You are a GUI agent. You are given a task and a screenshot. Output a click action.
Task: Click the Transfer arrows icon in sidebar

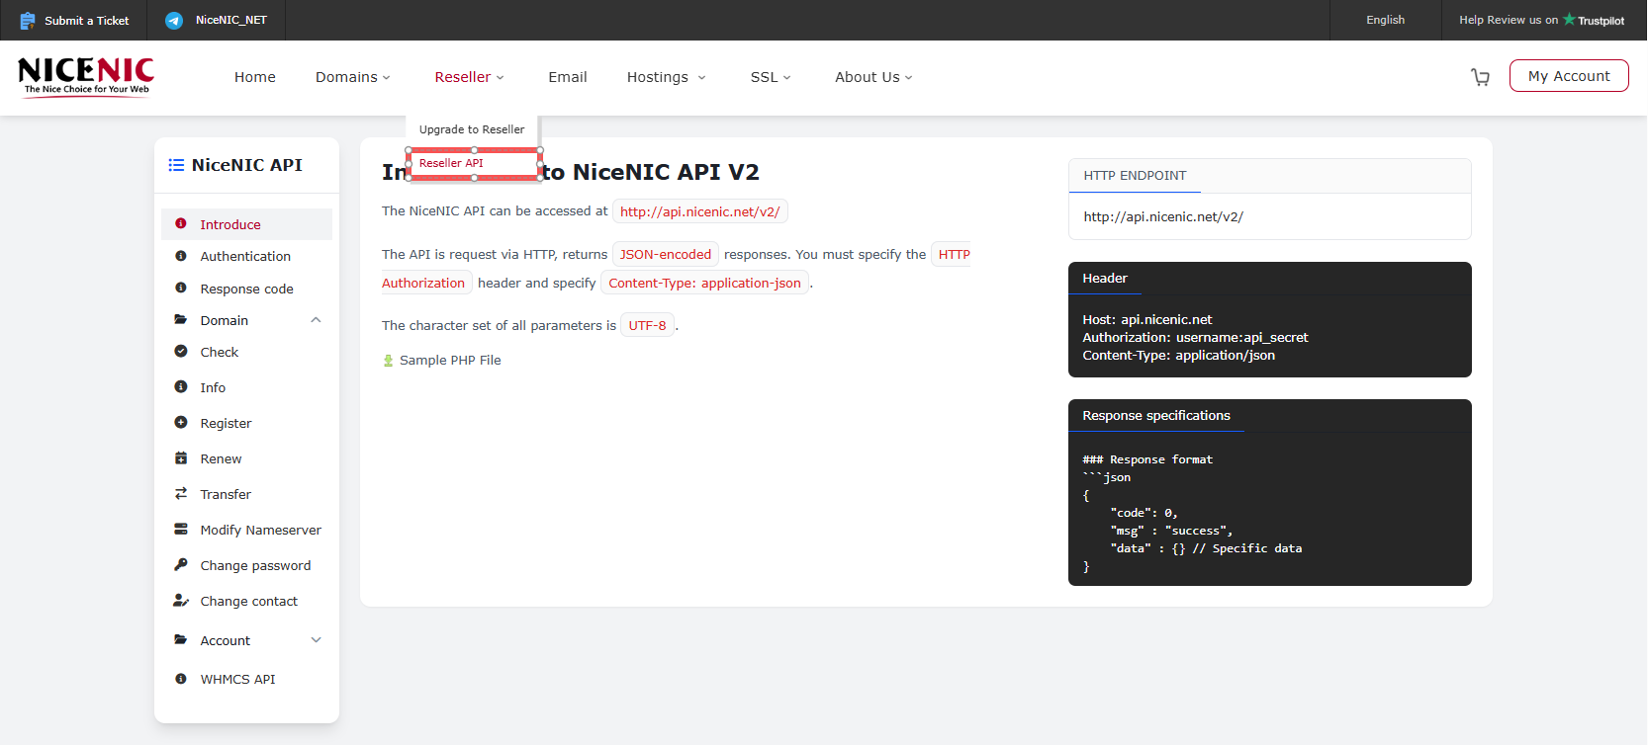(x=181, y=494)
